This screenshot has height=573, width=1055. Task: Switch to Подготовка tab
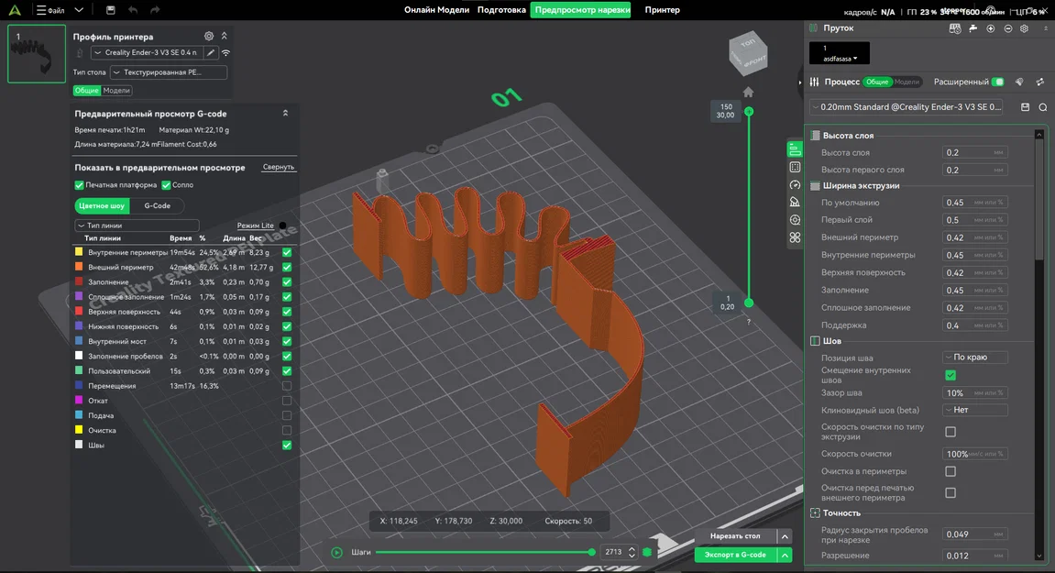click(501, 10)
